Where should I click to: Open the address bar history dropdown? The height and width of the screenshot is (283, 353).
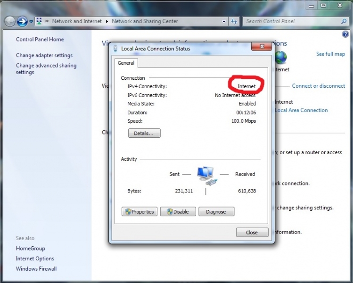pos(224,21)
